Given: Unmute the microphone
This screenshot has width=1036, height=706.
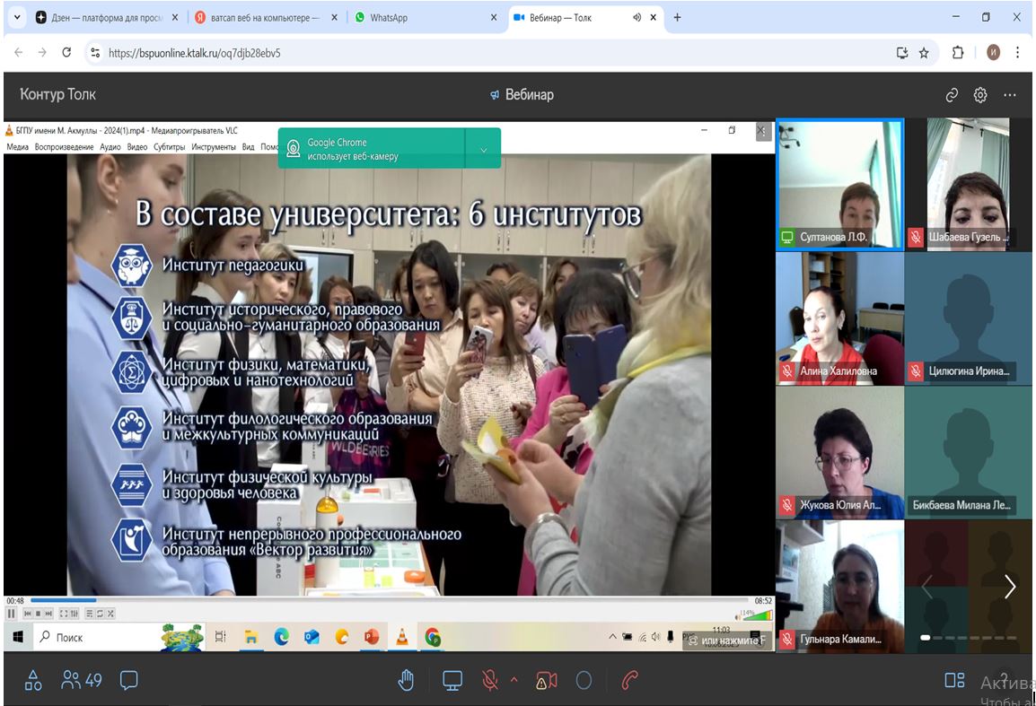Looking at the screenshot, I should click(x=490, y=681).
